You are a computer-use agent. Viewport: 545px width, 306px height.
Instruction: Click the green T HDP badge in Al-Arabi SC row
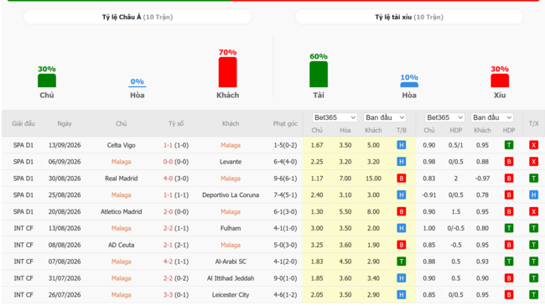pyautogui.click(x=509, y=262)
